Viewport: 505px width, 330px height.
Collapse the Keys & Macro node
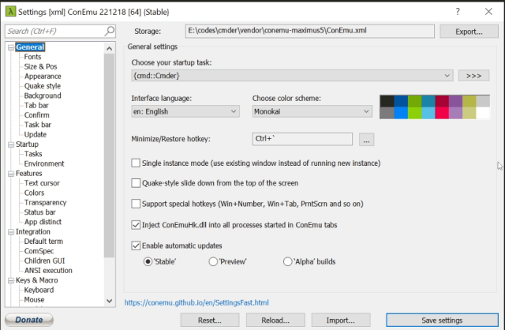click(x=11, y=280)
